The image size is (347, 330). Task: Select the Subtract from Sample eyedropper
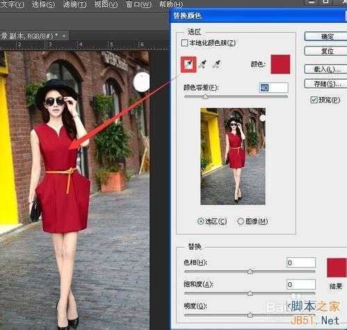point(217,64)
